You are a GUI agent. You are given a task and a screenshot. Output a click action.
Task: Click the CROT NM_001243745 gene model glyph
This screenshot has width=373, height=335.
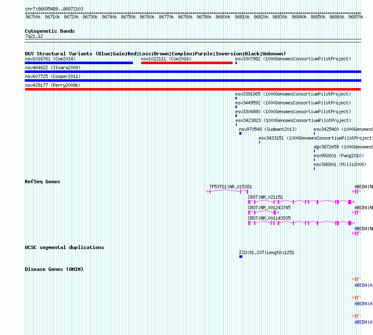[x=264, y=213]
